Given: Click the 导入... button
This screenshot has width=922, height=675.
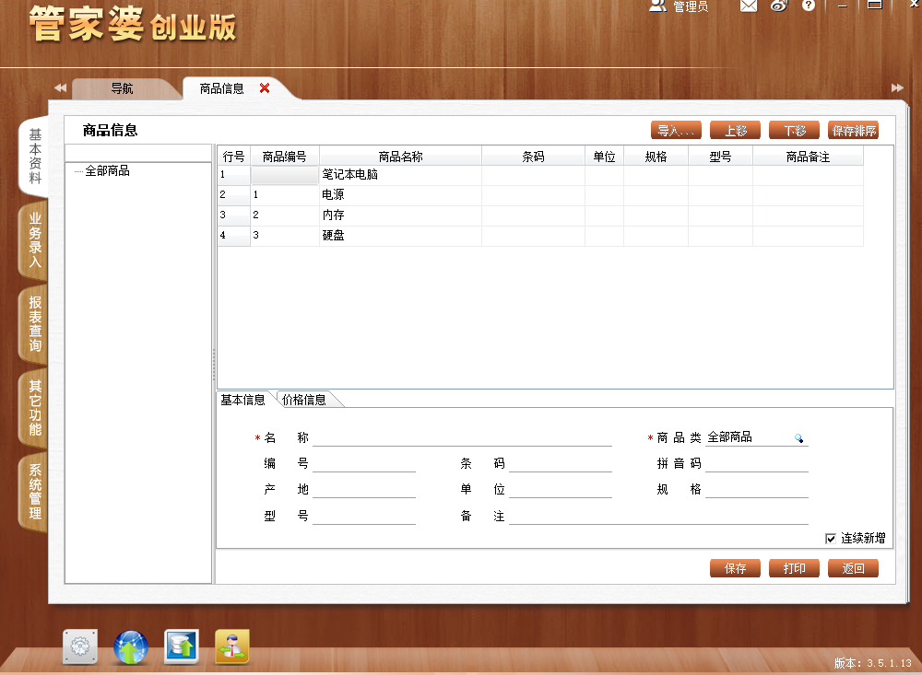Looking at the screenshot, I should pos(676,131).
